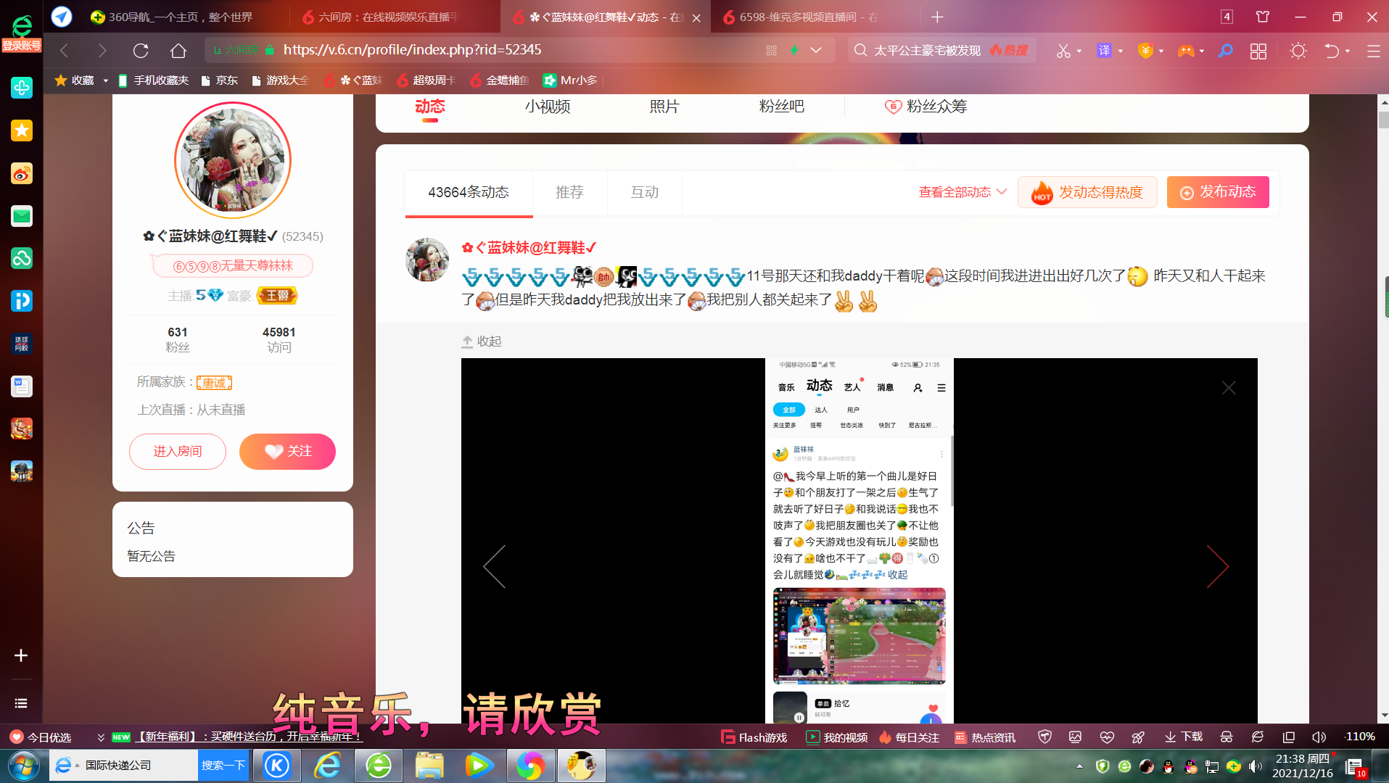
Task: Open a new browser tab with plus
Action: coord(937,17)
